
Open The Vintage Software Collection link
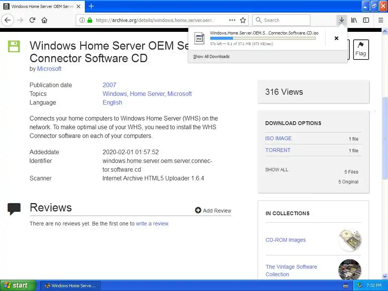click(291, 271)
